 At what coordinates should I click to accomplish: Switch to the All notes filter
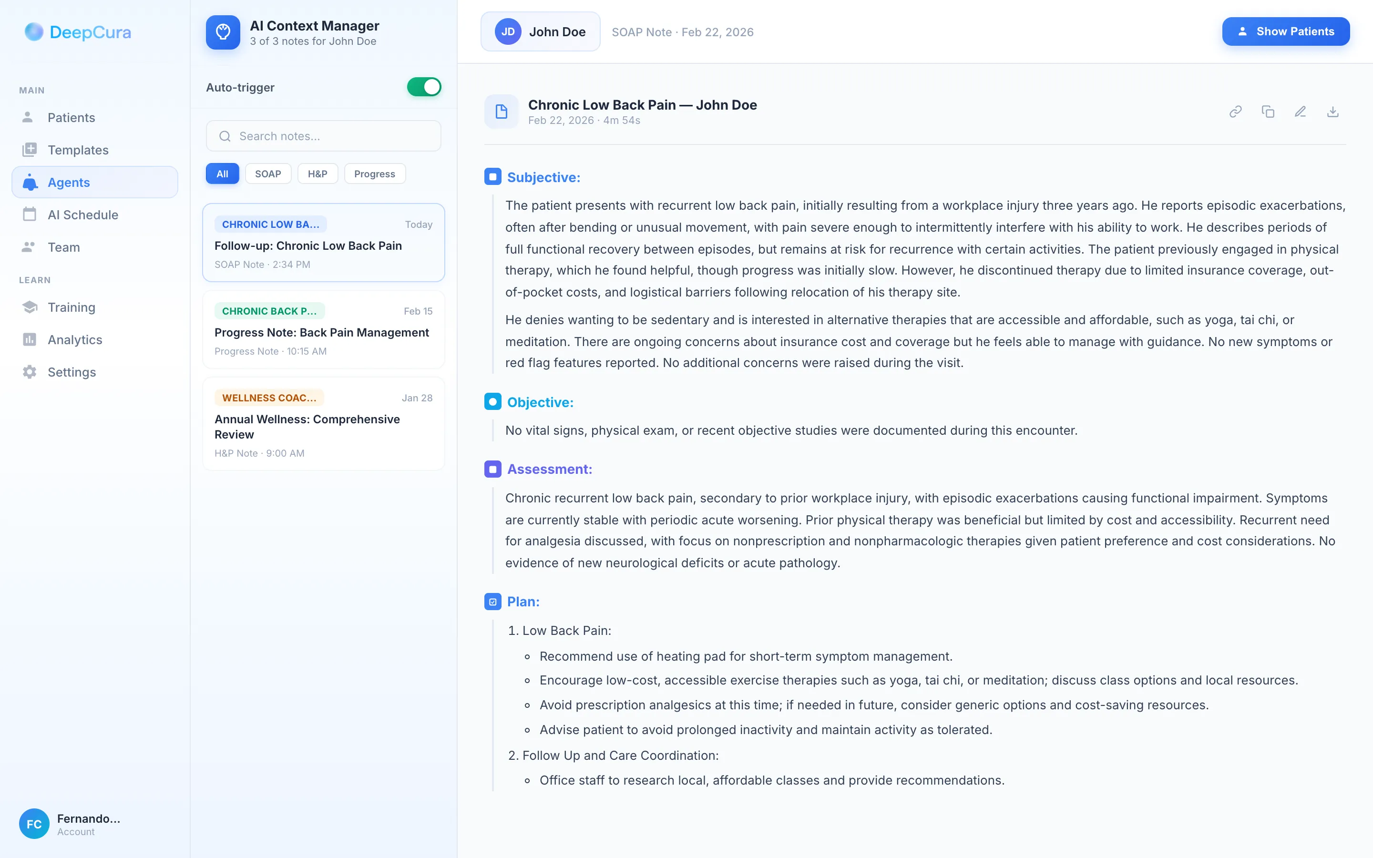click(222, 174)
